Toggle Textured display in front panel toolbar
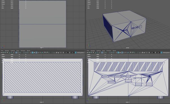The height and width of the screenshot is (104, 170). pos(38,53)
